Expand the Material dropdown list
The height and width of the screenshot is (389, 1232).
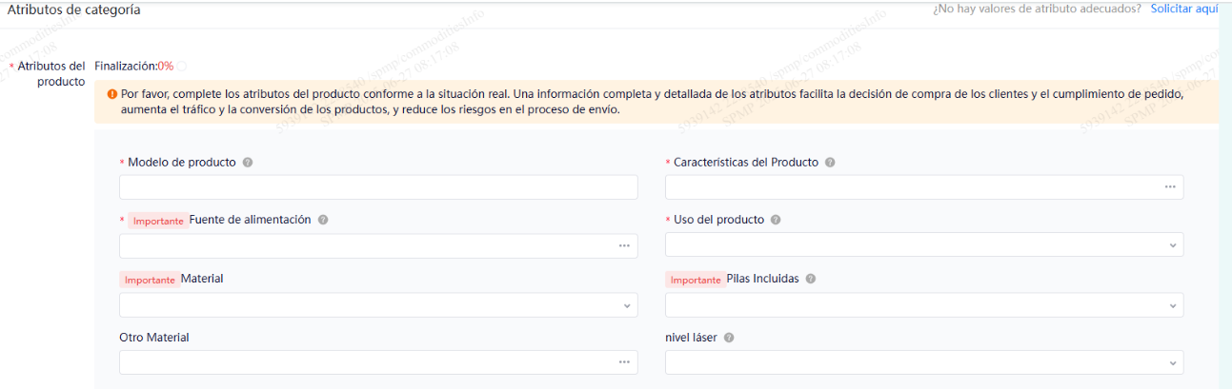pos(377,305)
